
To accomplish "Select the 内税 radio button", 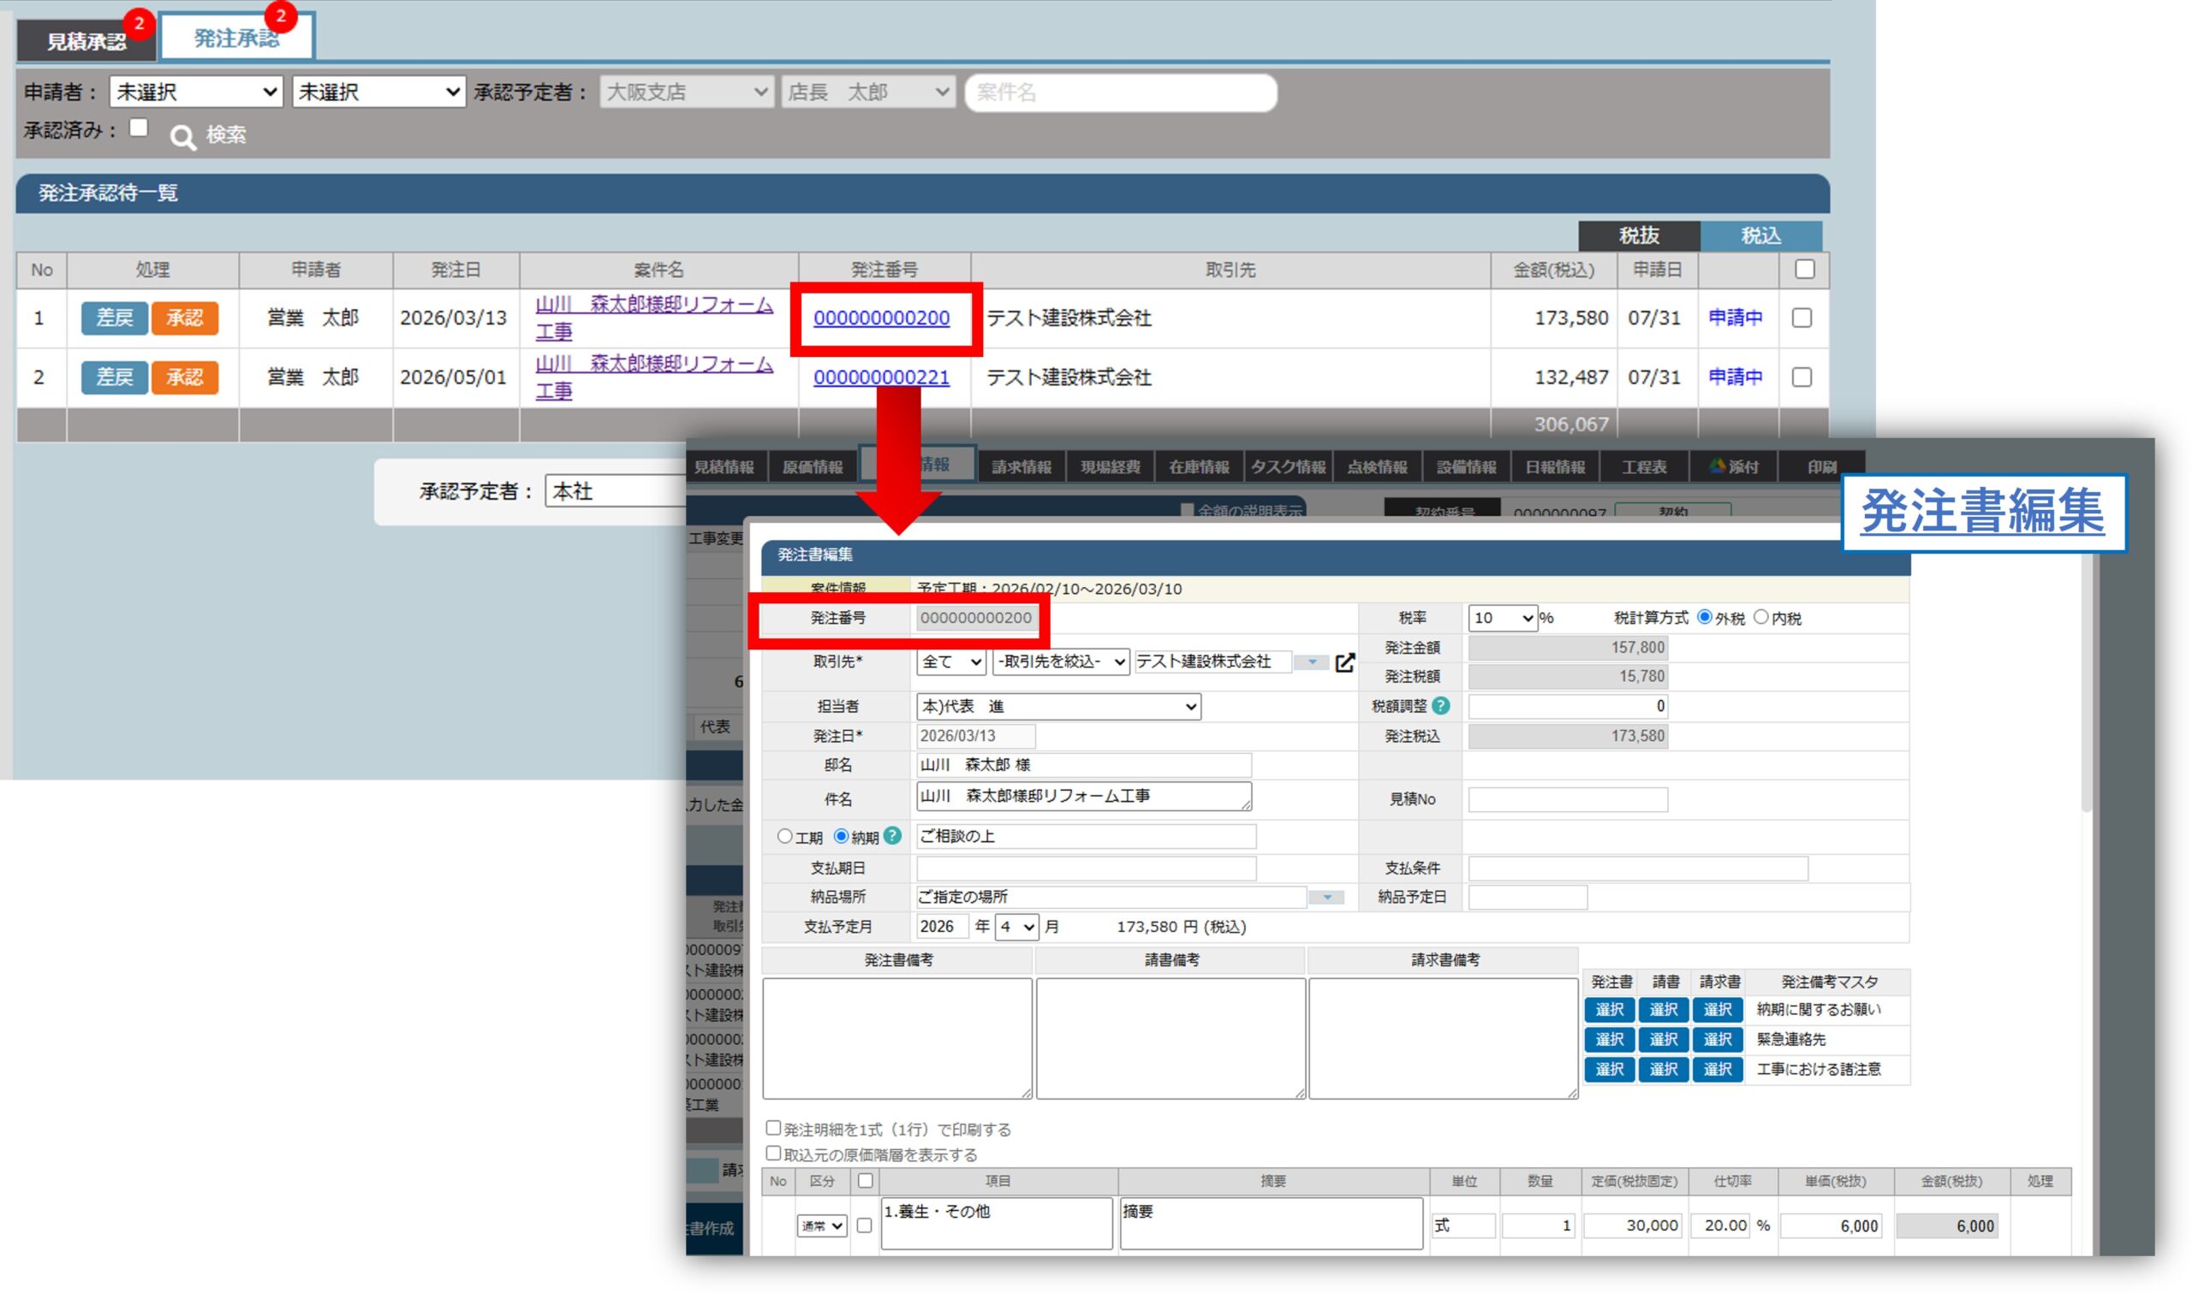I will click(x=1760, y=617).
